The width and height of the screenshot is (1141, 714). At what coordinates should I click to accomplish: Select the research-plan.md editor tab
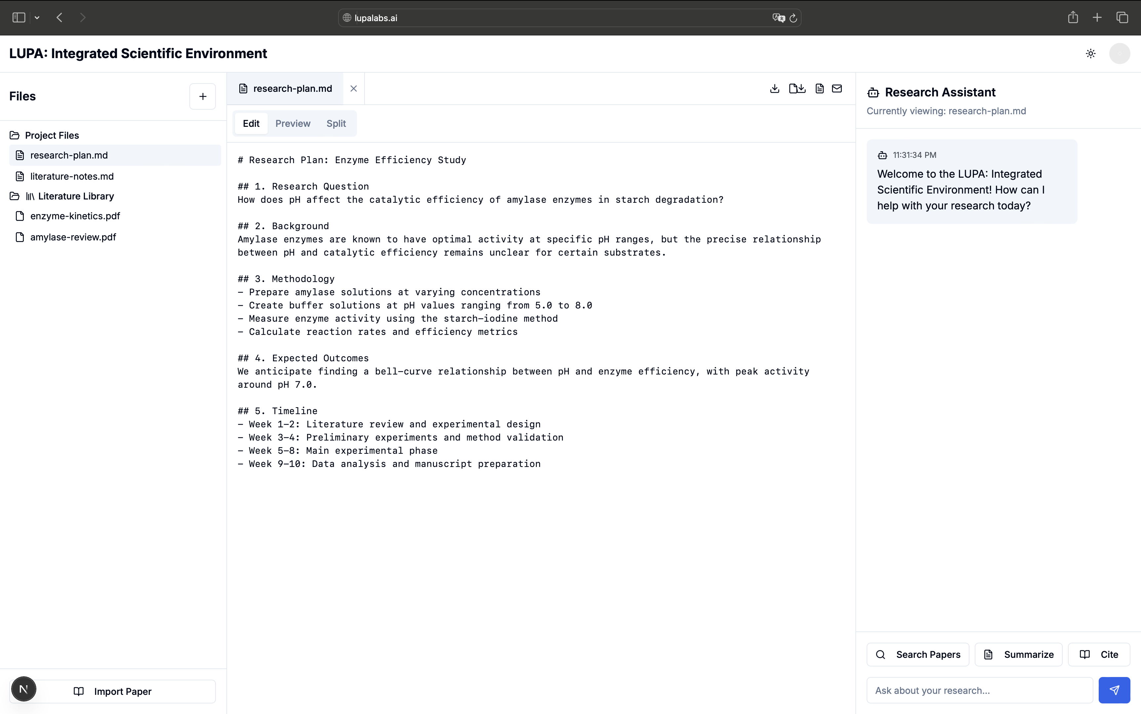pyautogui.click(x=285, y=89)
